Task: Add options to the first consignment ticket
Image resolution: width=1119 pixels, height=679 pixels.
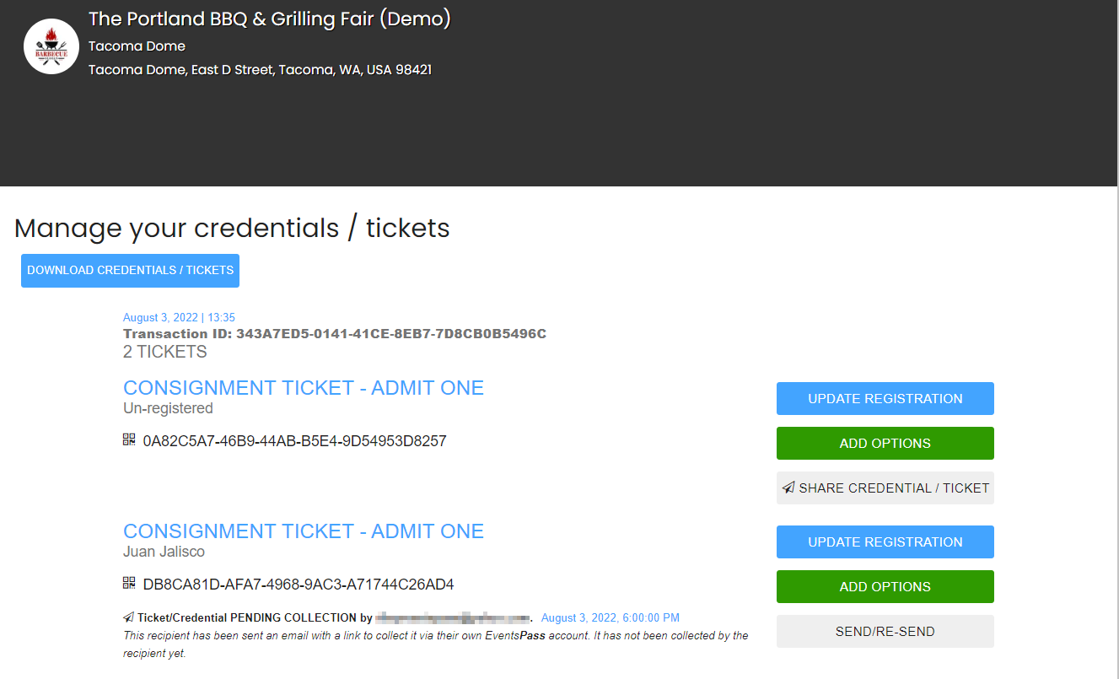Action: [x=885, y=444]
